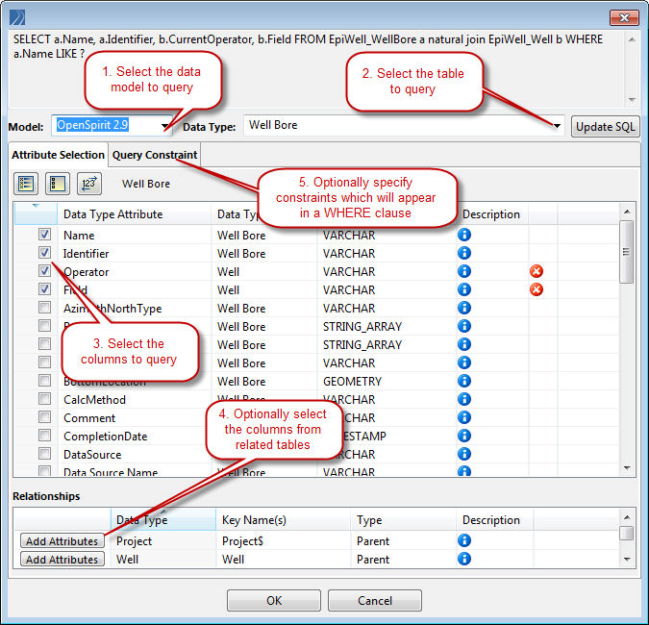Click the Cancel button

point(375,601)
